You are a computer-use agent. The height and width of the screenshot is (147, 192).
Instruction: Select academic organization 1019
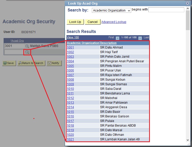point(70,130)
